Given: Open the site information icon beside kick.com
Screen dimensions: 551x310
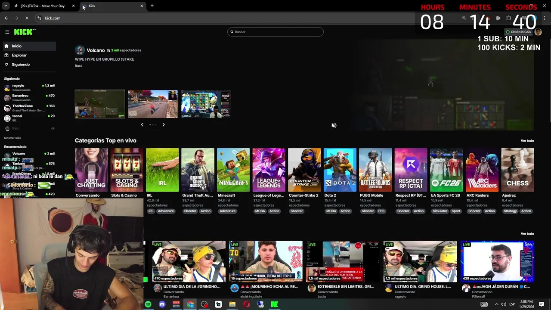Looking at the screenshot, I should click(39, 18).
